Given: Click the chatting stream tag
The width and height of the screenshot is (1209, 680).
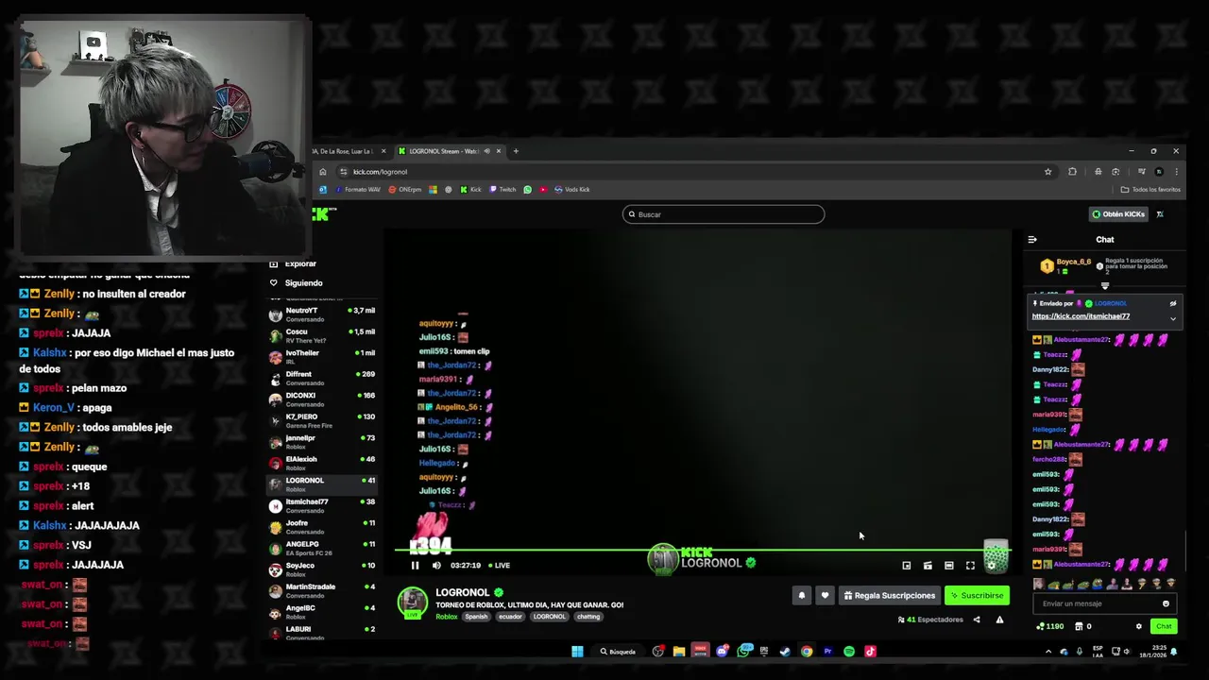Looking at the screenshot, I should point(588,617).
